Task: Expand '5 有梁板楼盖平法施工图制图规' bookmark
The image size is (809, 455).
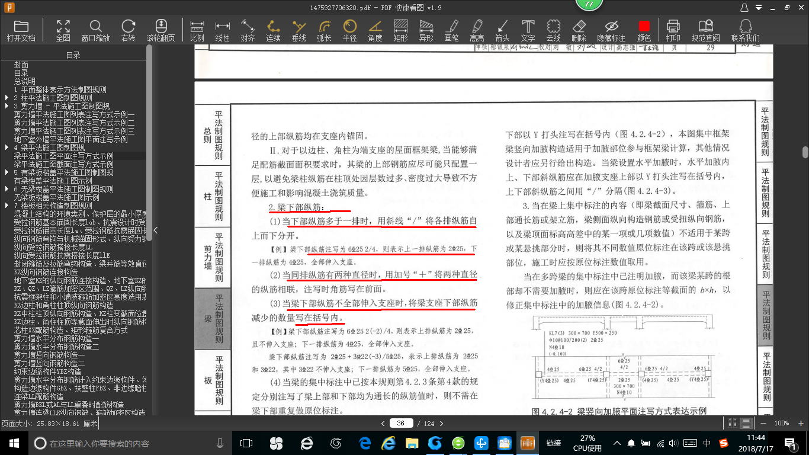Action: pos(7,172)
